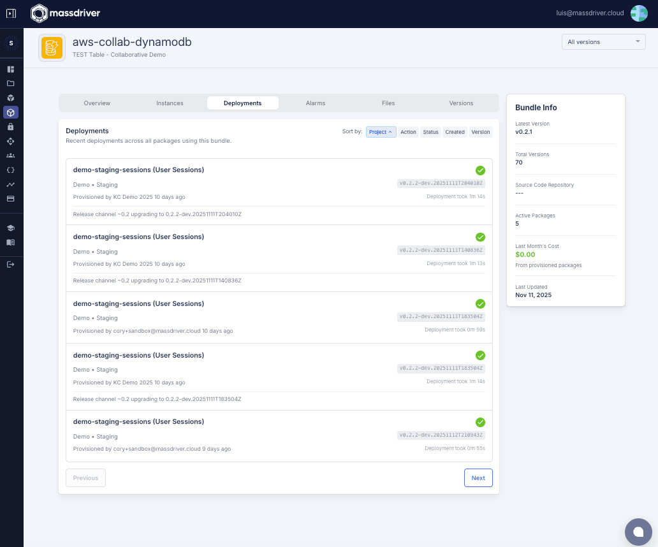Enable sorting by Created date
Viewport: 658px width, 547px height.
pyautogui.click(x=455, y=132)
